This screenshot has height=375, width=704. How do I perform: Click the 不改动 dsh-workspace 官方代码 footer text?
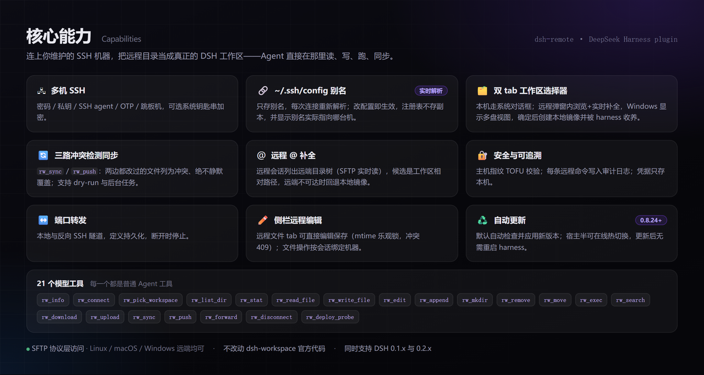click(274, 349)
